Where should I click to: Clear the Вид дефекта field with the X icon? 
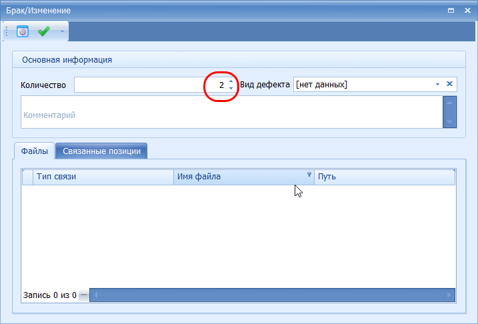[x=449, y=84]
